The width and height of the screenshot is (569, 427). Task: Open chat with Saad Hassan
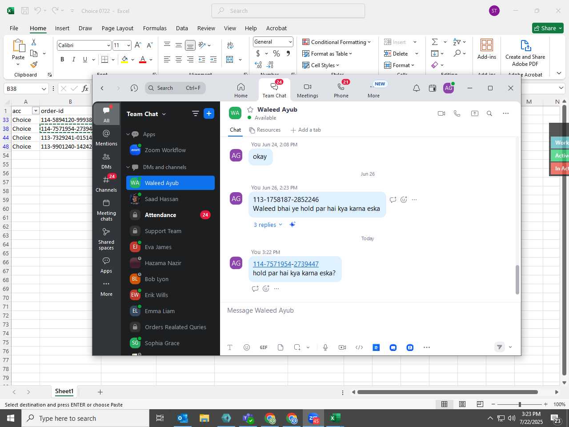click(171, 199)
